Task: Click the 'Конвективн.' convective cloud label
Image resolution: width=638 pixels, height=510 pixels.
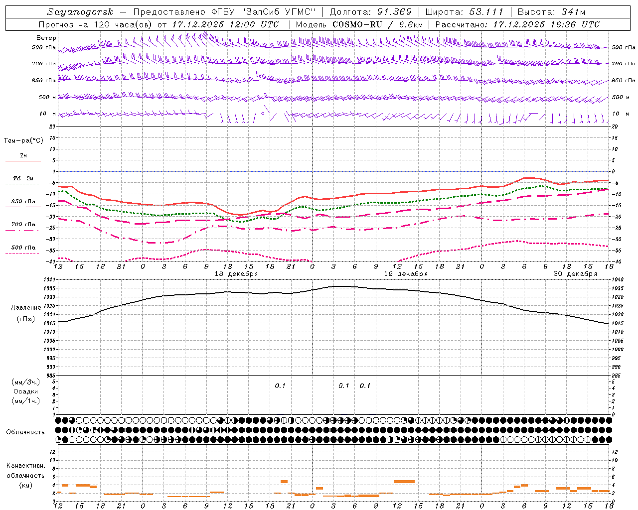Action: click(26, 466)
